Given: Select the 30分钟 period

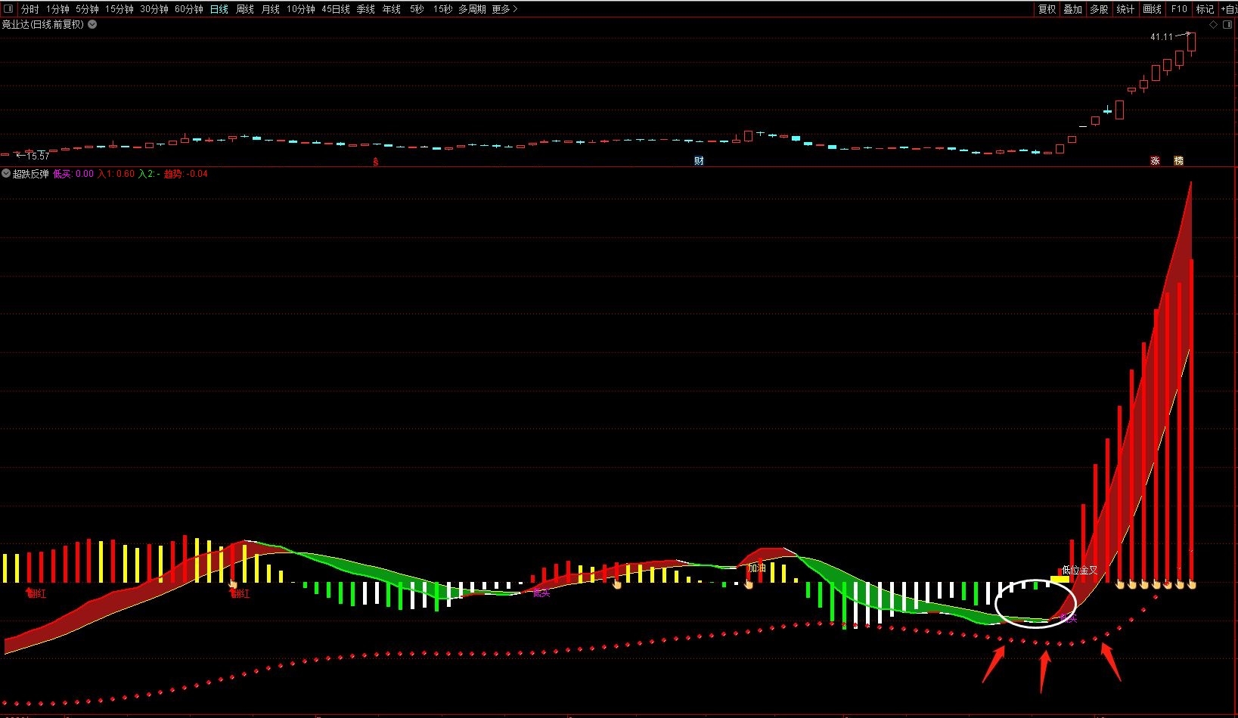Looking at the screenshot, I should coord(154,9).
